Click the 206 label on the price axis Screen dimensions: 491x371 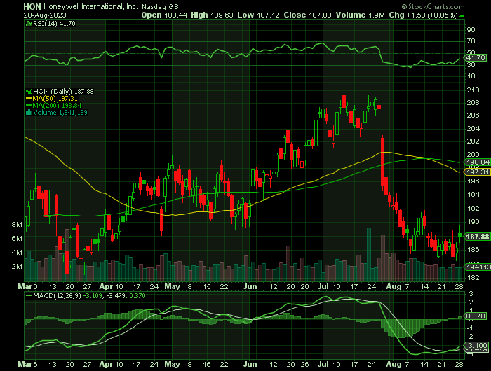473,115
